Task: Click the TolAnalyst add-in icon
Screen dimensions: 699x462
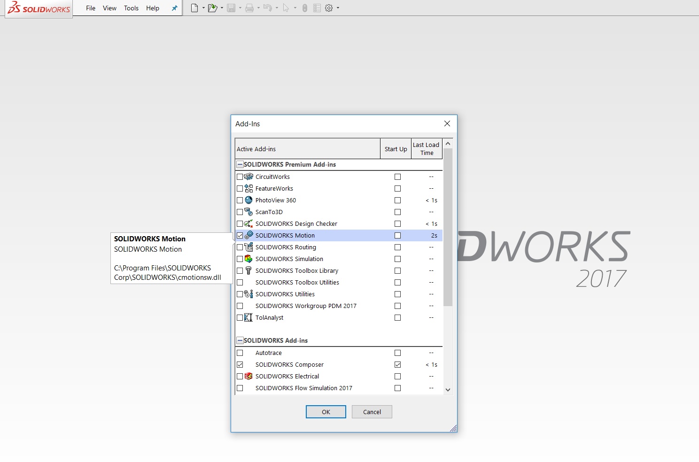Action: (249, 317)
